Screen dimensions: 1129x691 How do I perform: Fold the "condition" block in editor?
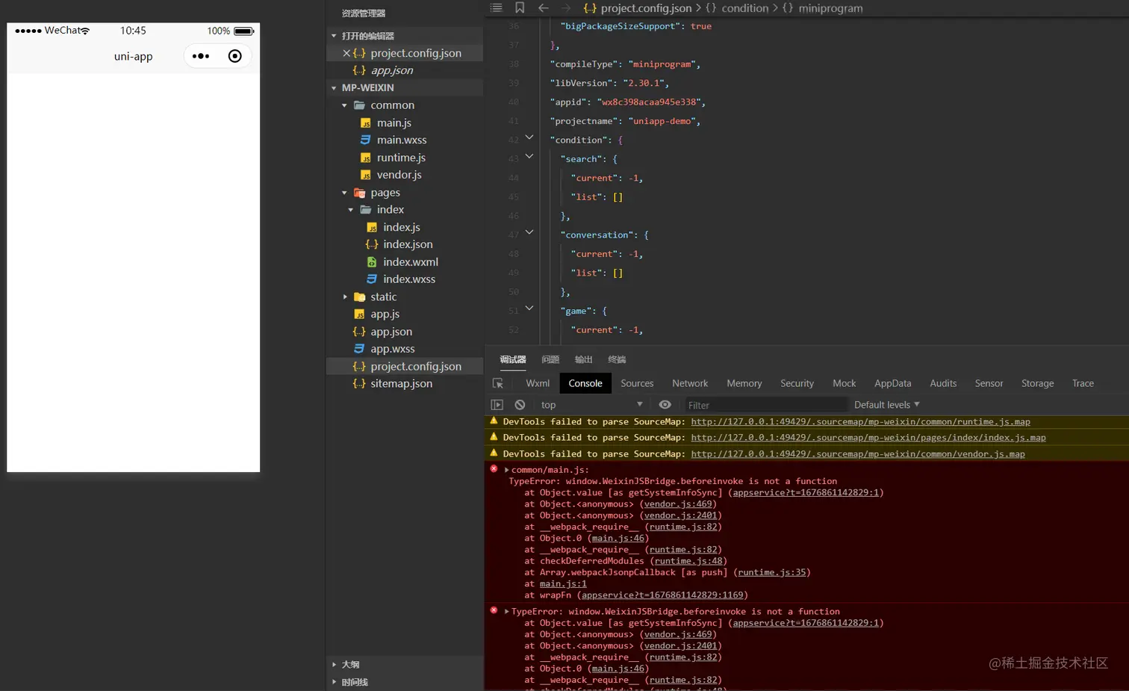tap(529, 137)
